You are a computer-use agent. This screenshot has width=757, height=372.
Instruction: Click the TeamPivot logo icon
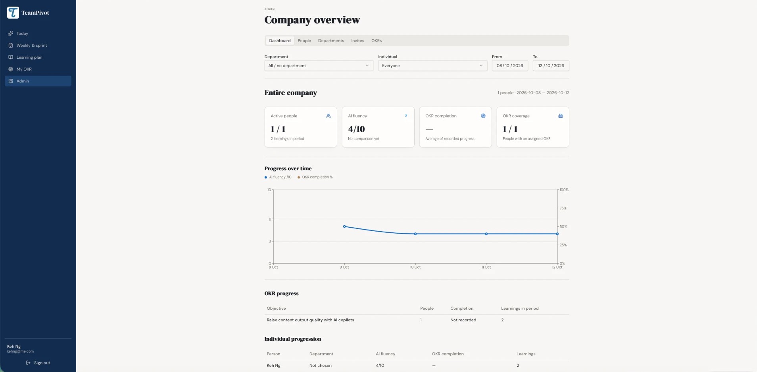[13, 13]
